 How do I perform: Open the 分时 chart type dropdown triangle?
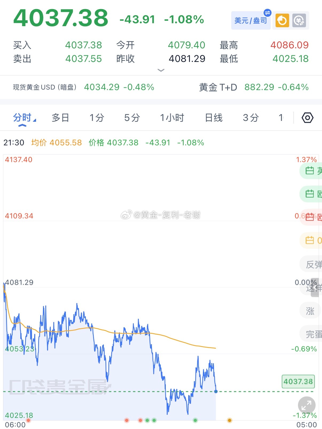pos(34,120)
